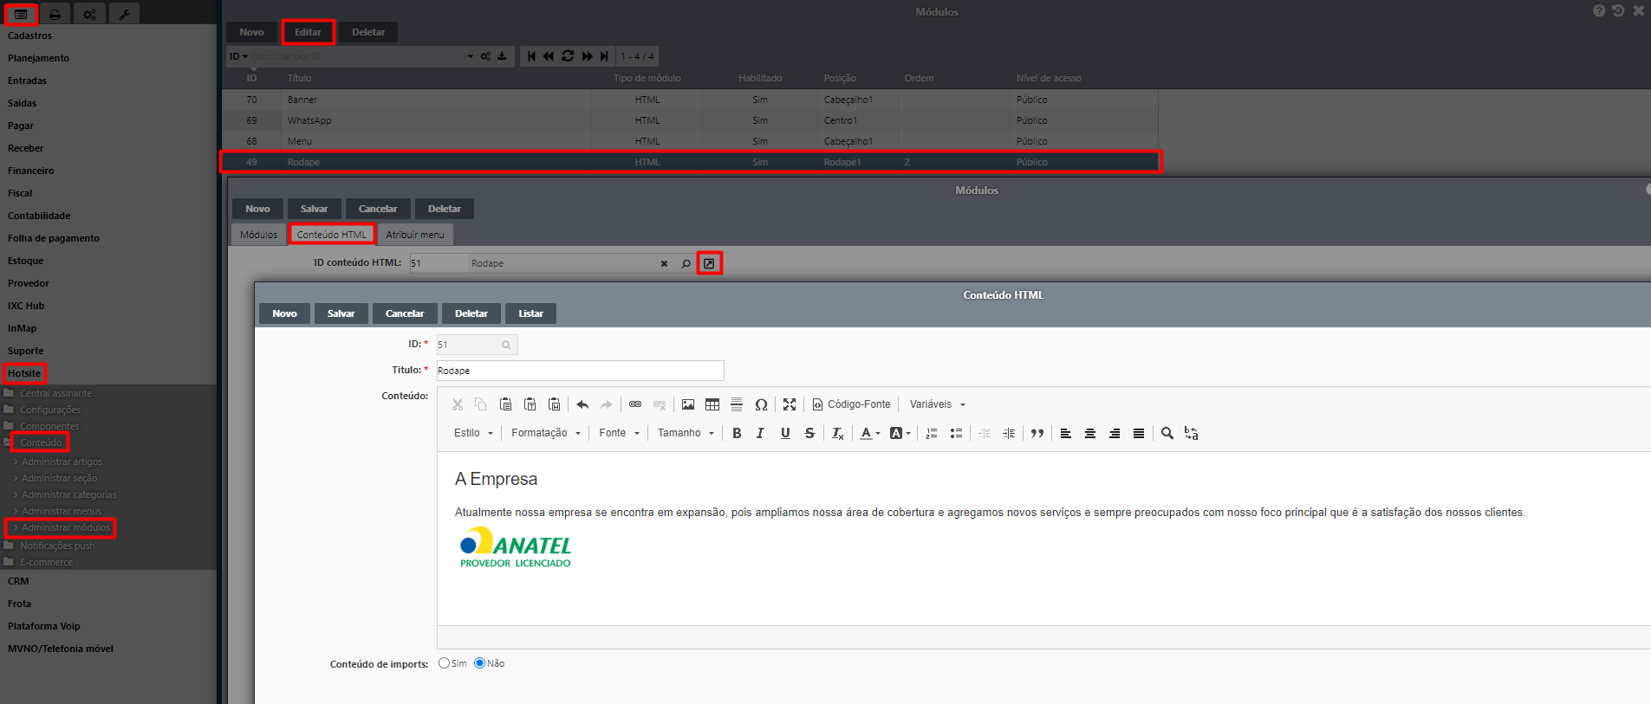Justify the text alignment
1651x704 pixels.
click(1139, 433)
